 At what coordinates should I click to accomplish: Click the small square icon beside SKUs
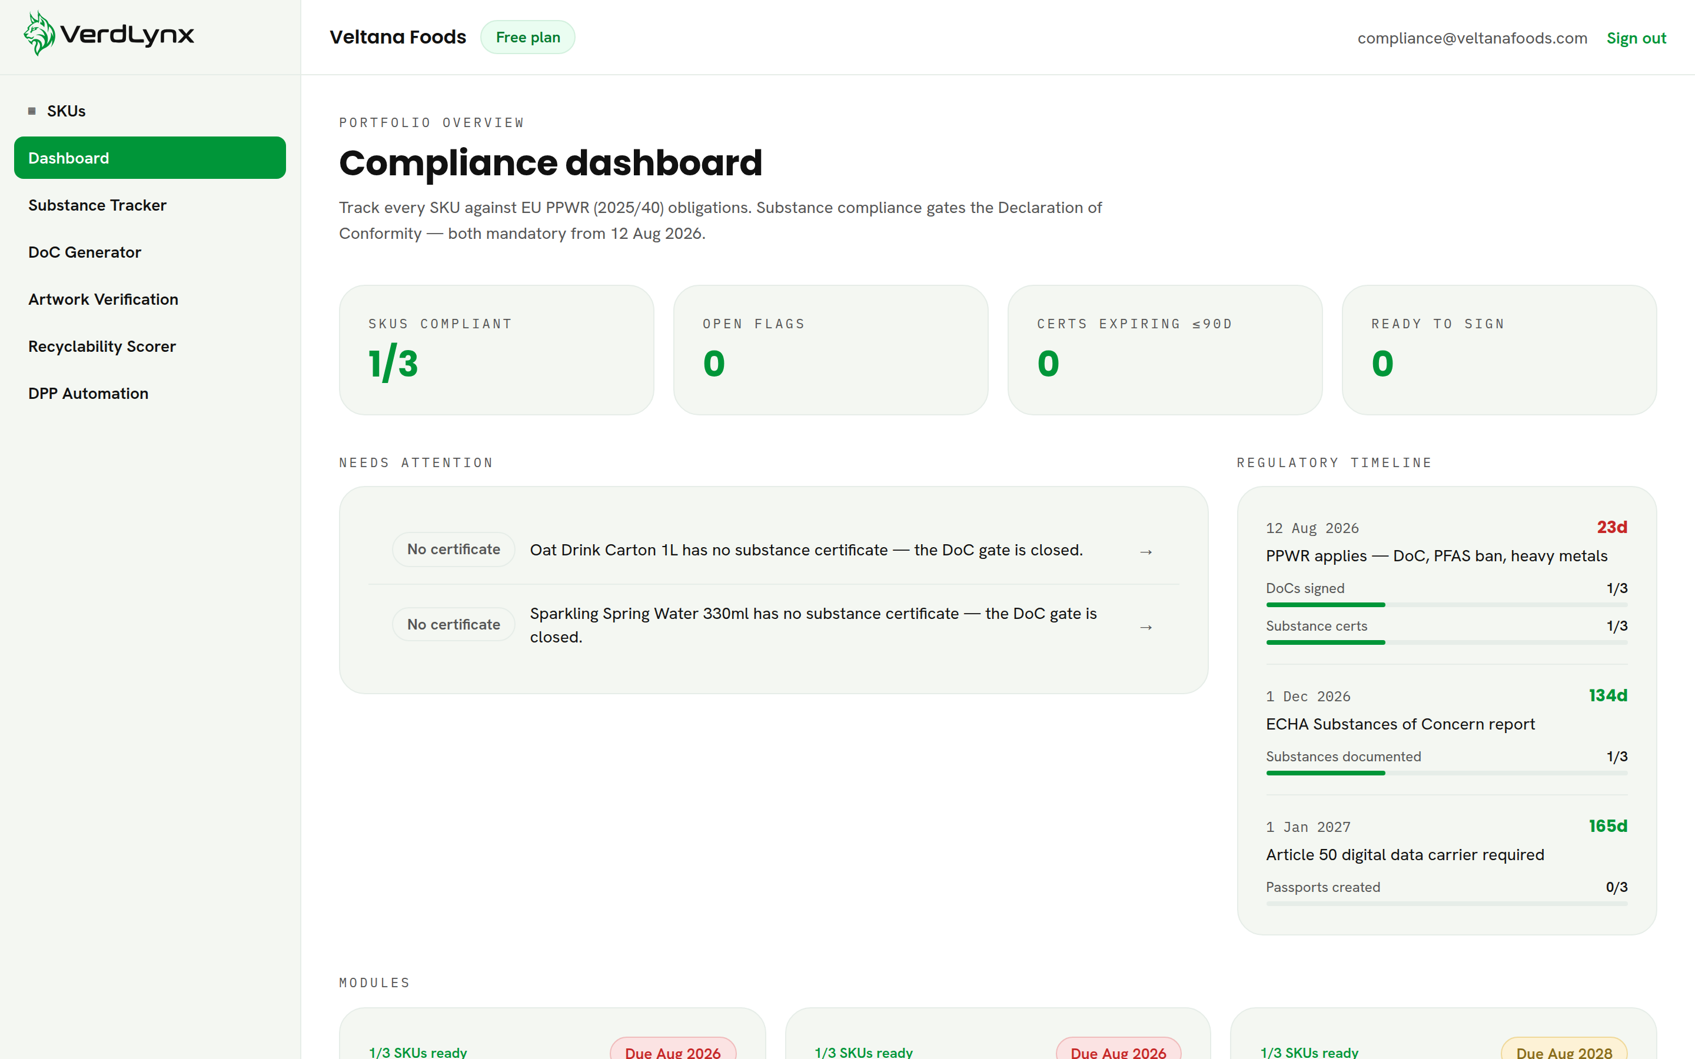click(32, 111)
